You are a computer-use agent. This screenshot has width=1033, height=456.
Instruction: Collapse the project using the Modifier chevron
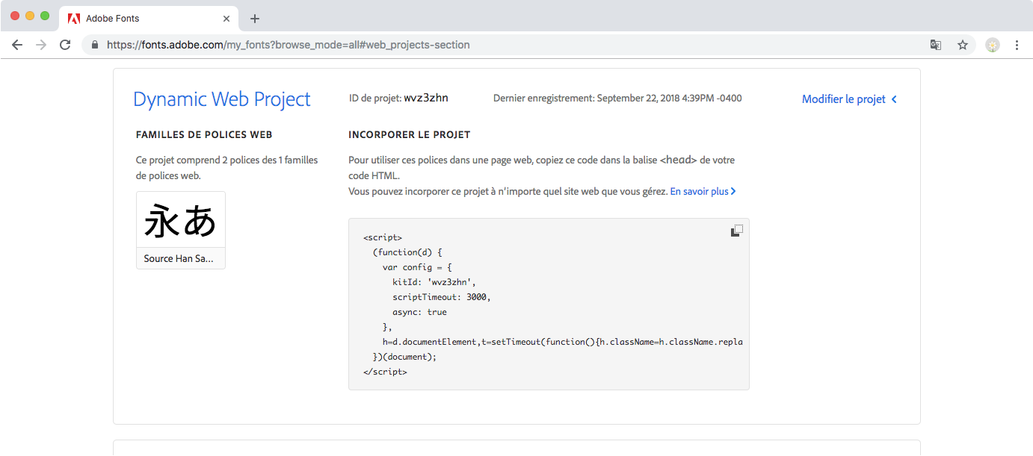click(x=894, y=99)
